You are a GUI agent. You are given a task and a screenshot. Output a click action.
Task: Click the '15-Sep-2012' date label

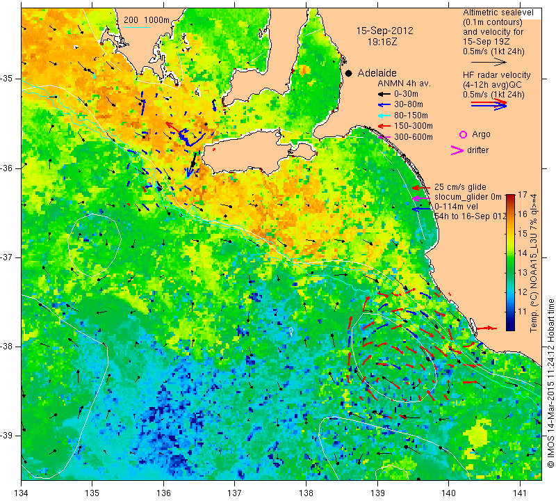click(x=385, y=31)
